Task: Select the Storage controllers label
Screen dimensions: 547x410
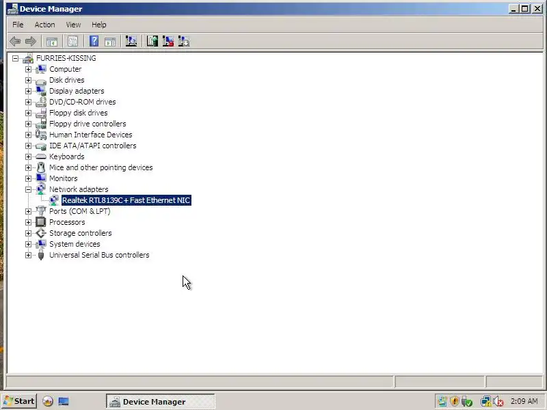Action: (x=81, y=233)
